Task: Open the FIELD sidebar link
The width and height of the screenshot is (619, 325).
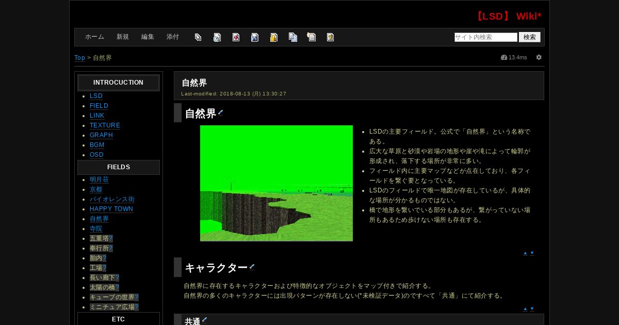Action: click(99, 106)
